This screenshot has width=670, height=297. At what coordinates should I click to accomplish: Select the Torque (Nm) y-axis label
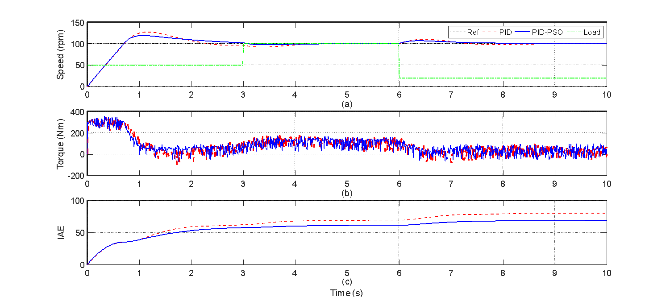(x=60, y=143)
